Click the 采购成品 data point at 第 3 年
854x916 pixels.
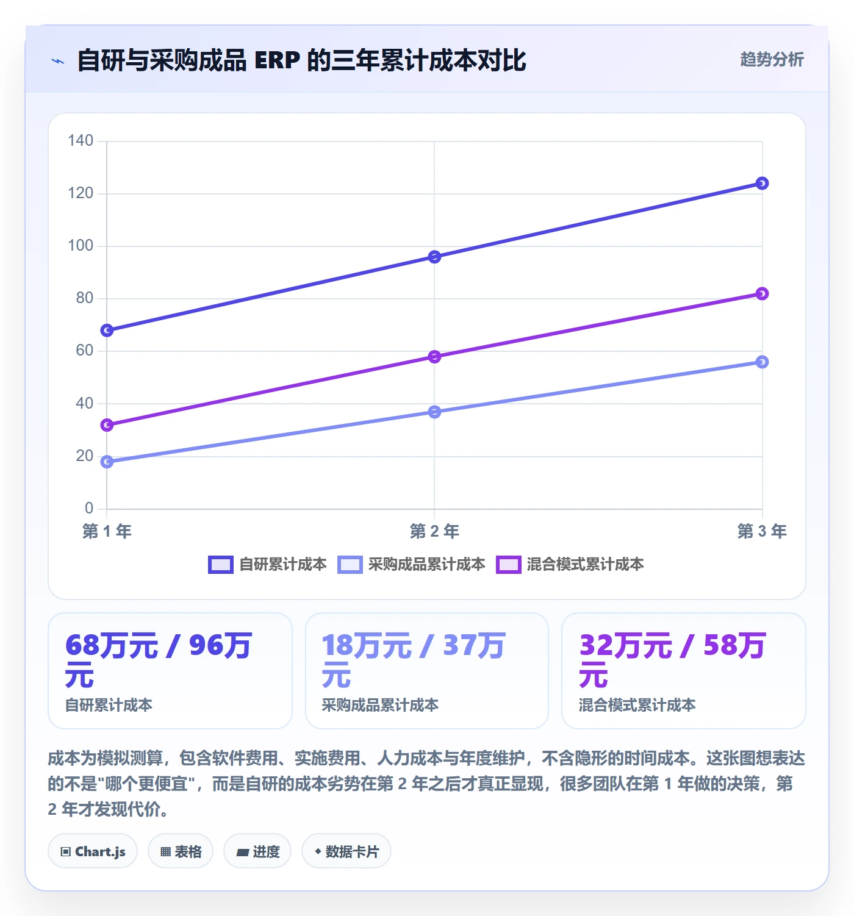coord(762,362)
